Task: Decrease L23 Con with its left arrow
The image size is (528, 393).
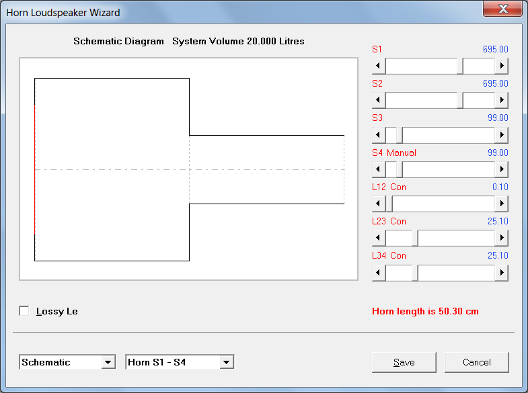Action: point(379,238)
